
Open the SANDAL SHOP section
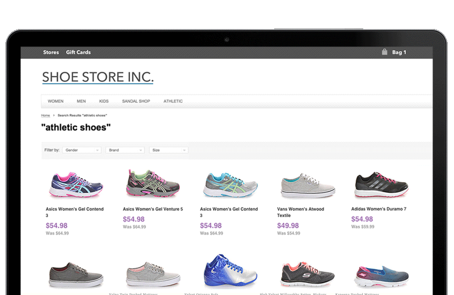(136, 101)
